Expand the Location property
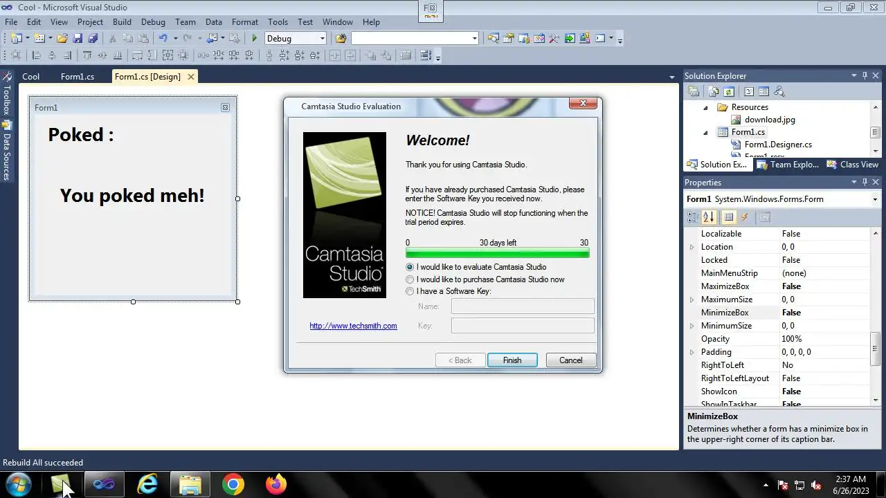This screenshot has width=886, height=498. point(691,247)
